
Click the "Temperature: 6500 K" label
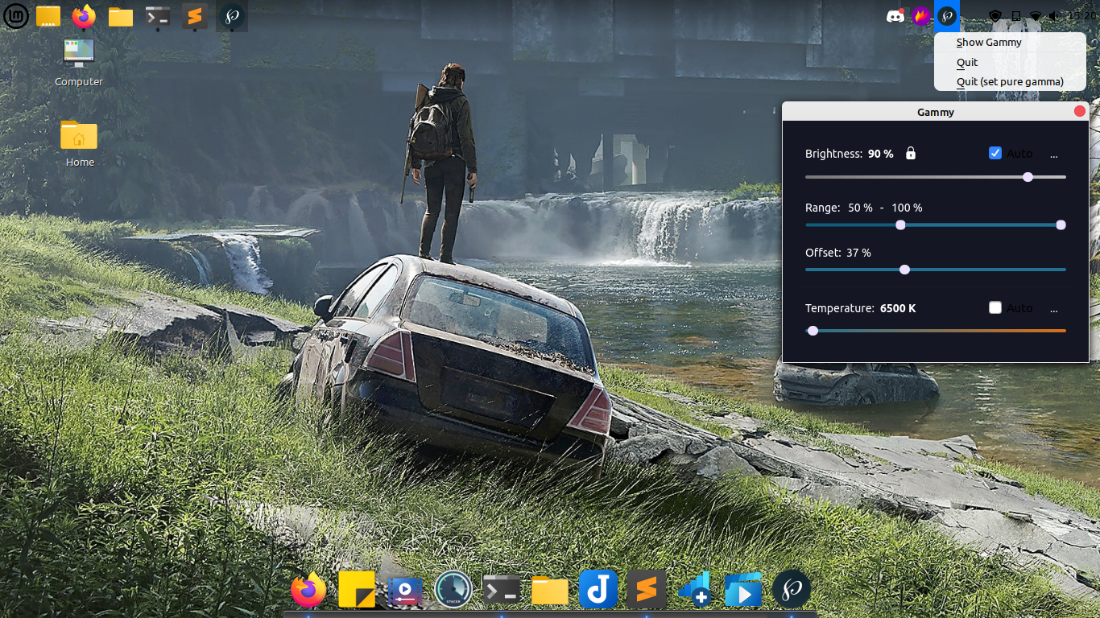coord(861,308)
